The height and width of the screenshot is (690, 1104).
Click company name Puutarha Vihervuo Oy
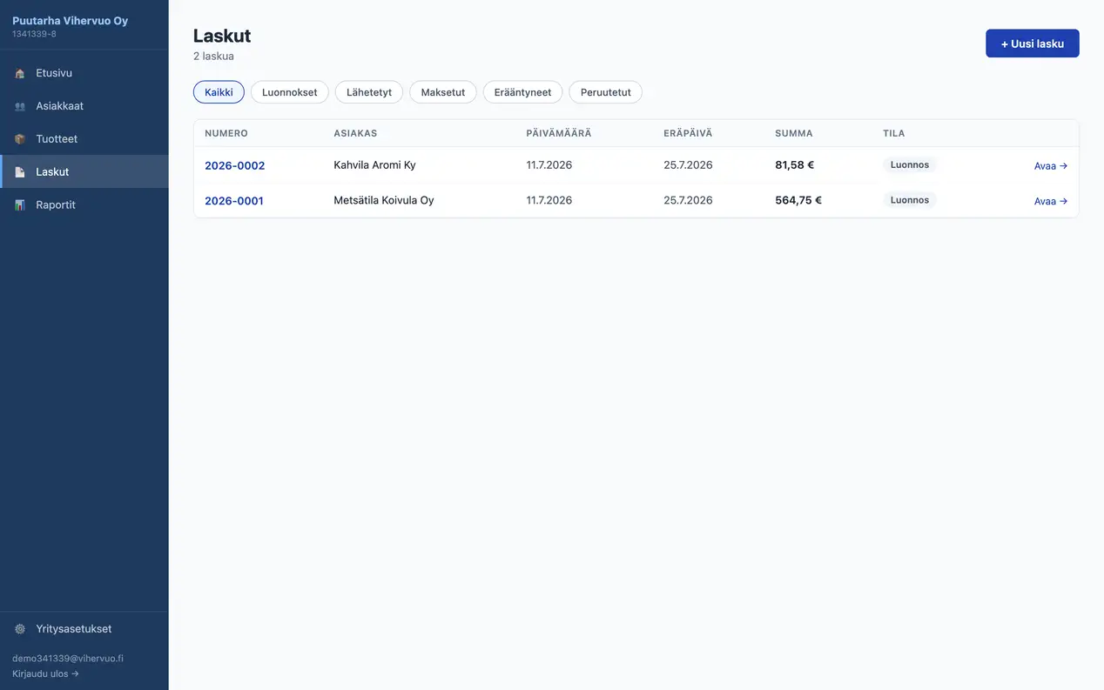[70, 21]
